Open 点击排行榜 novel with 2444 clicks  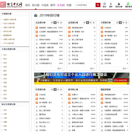[x=44, y=59]
